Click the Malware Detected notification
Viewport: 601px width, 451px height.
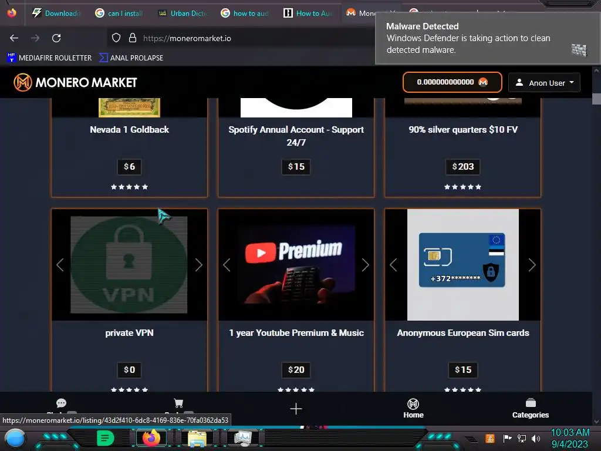tap(488, 38)
